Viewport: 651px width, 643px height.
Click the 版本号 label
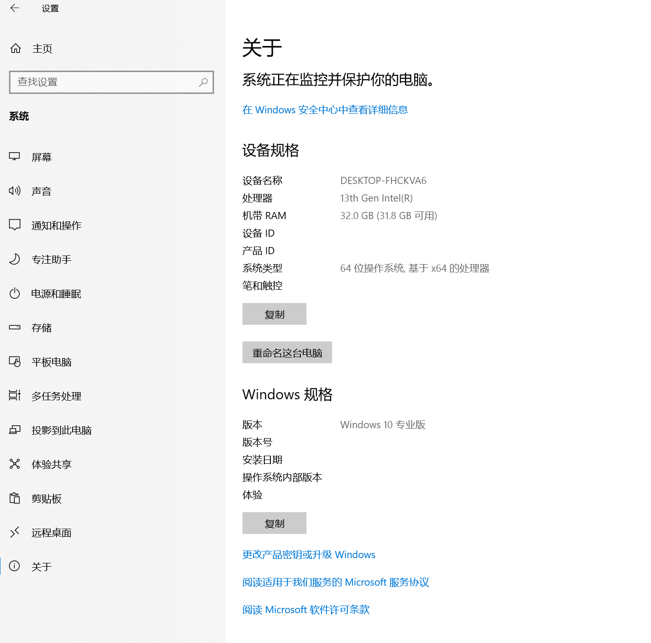click(x=257, y=442)
